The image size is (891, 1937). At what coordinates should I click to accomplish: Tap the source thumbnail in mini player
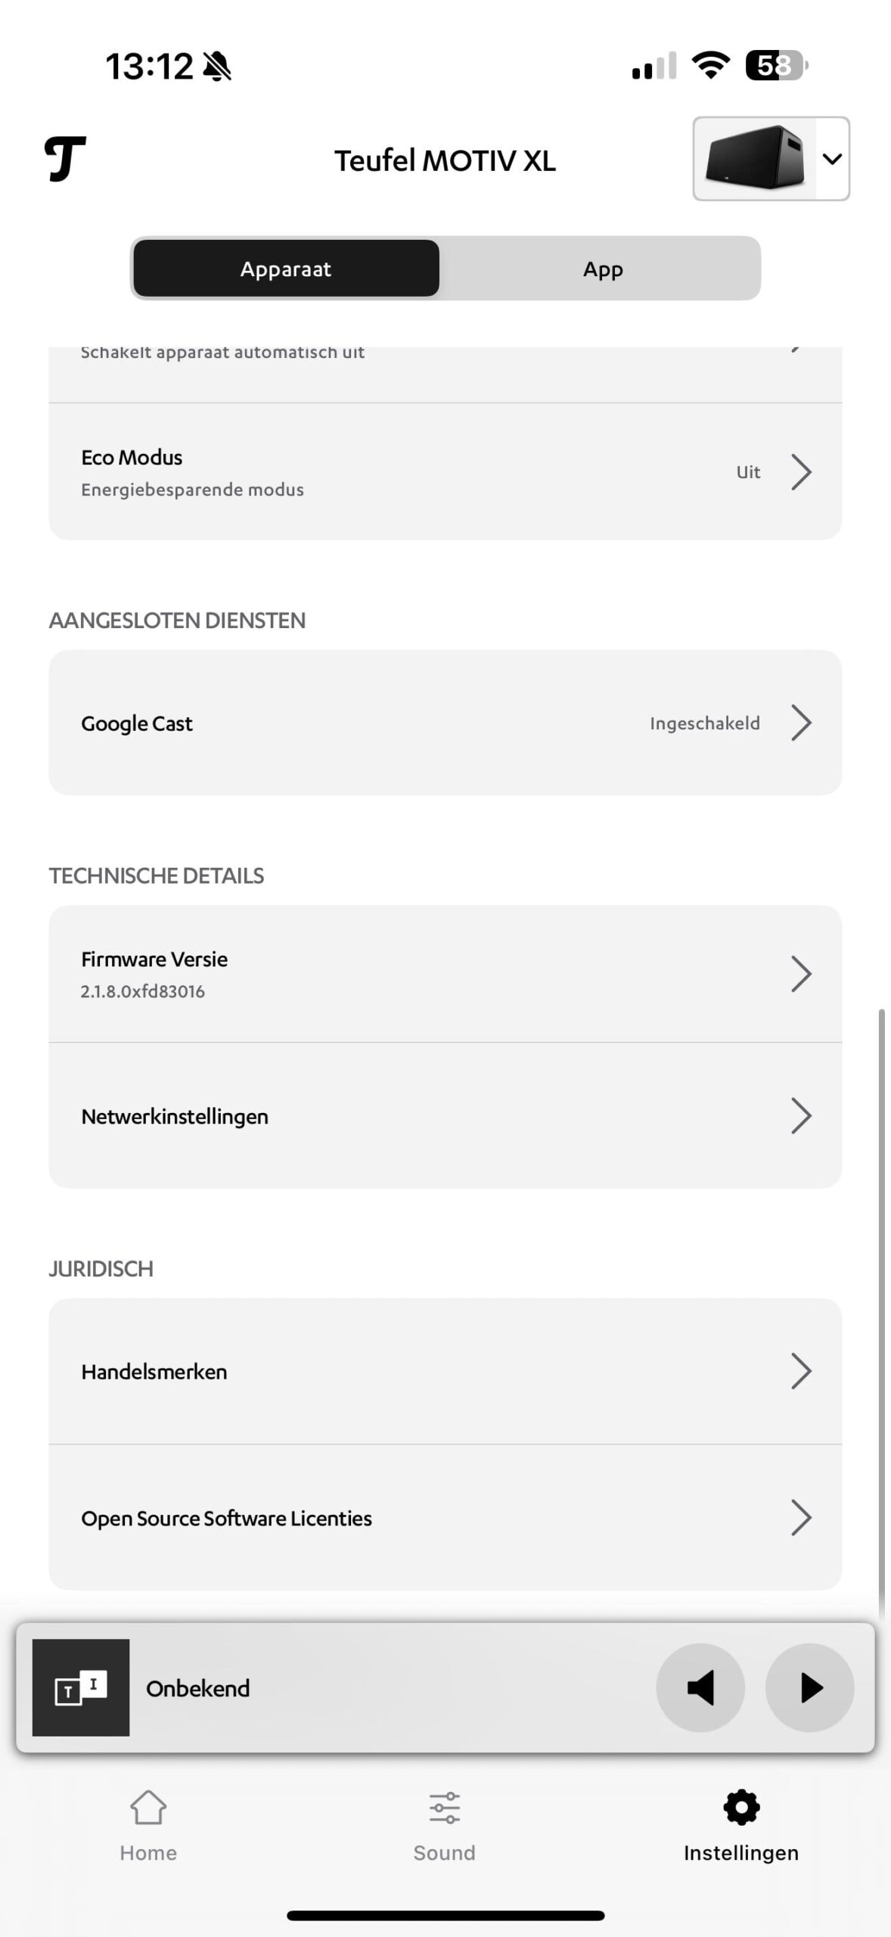point(81,1687)
